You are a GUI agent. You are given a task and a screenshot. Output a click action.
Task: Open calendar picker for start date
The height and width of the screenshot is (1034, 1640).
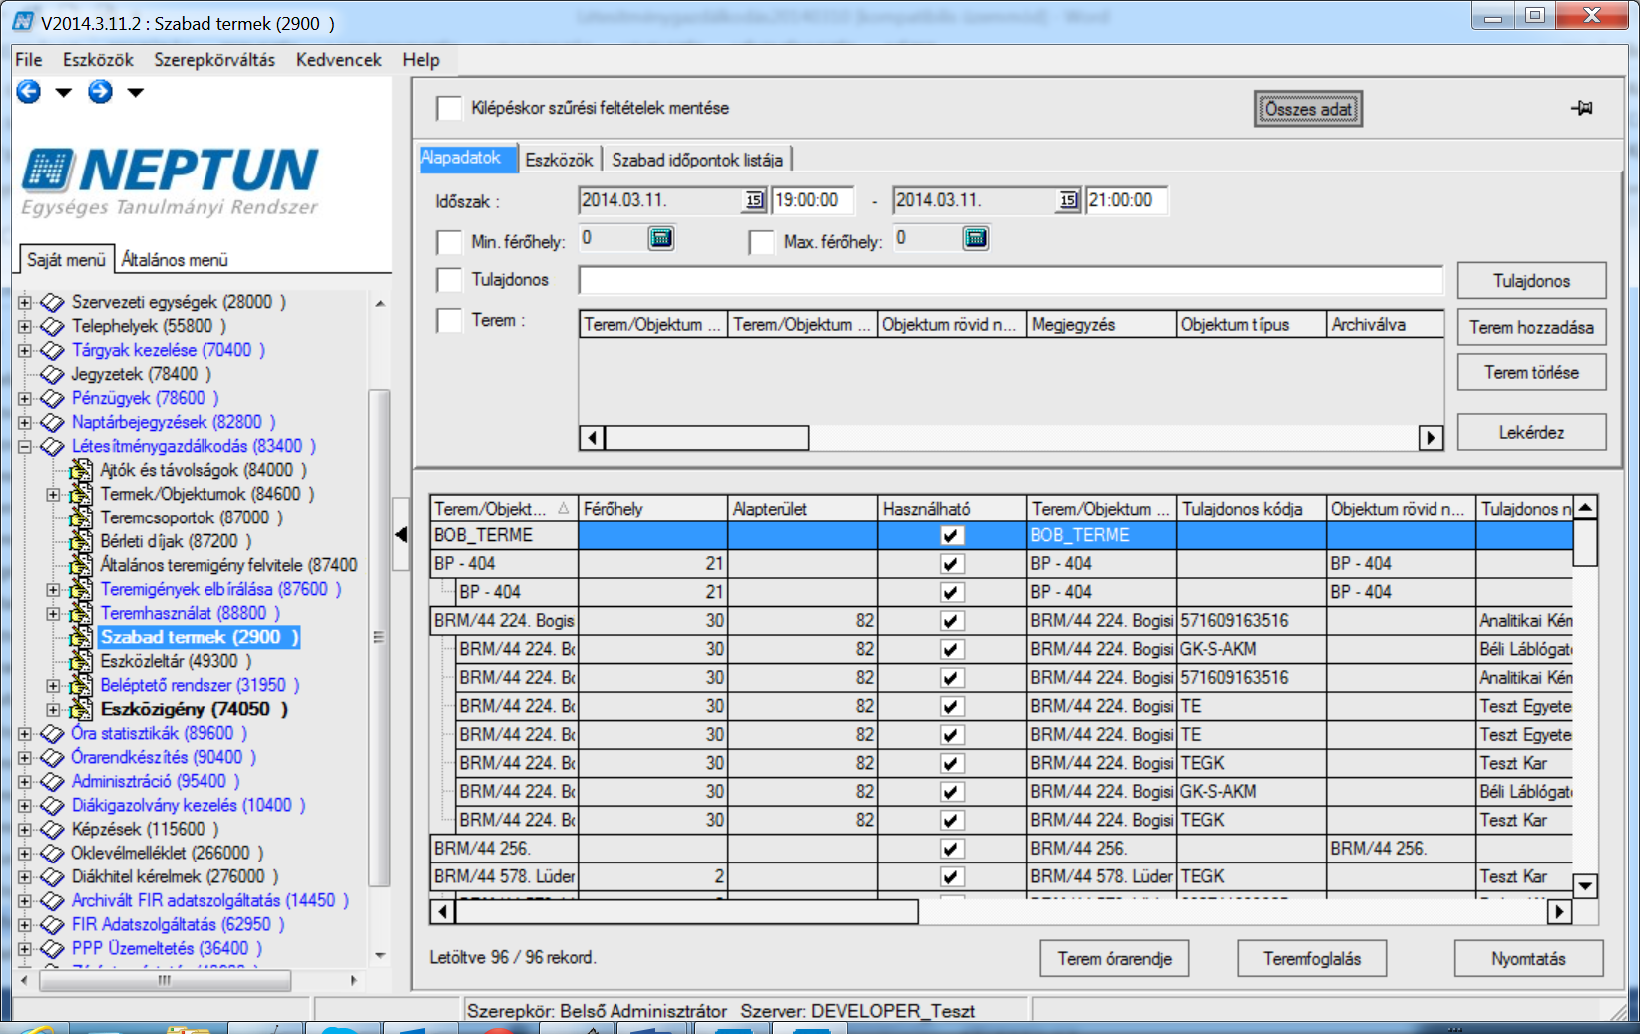click(x=754, y=200)
